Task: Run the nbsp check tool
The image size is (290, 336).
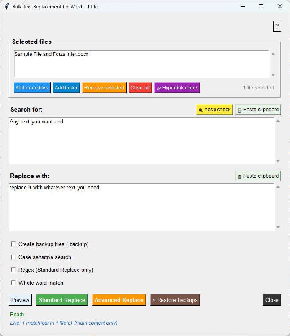Action: [215, 110]
